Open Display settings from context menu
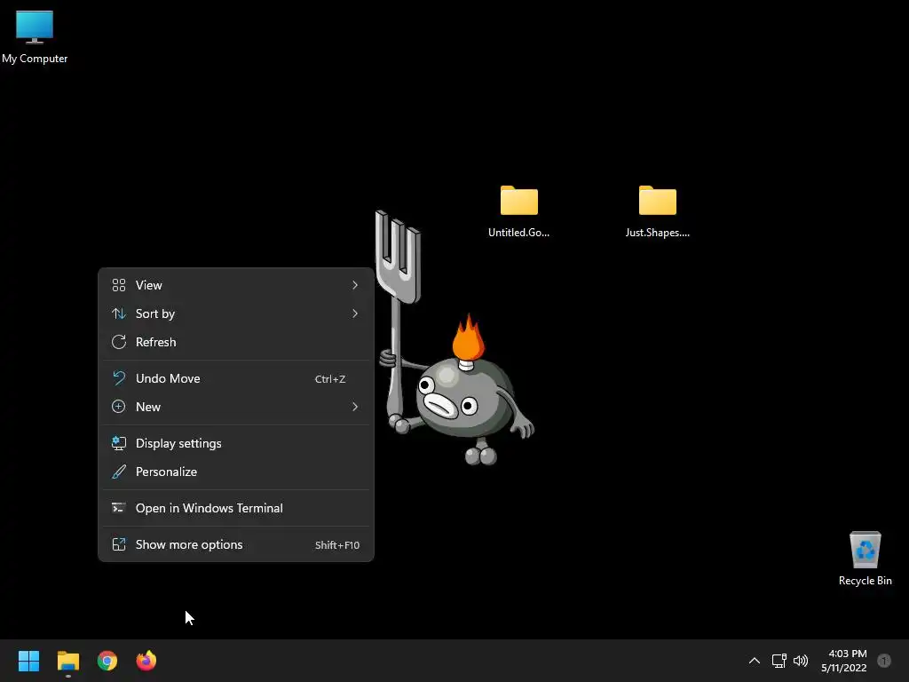The image size is (909, 682). [236, 443]
